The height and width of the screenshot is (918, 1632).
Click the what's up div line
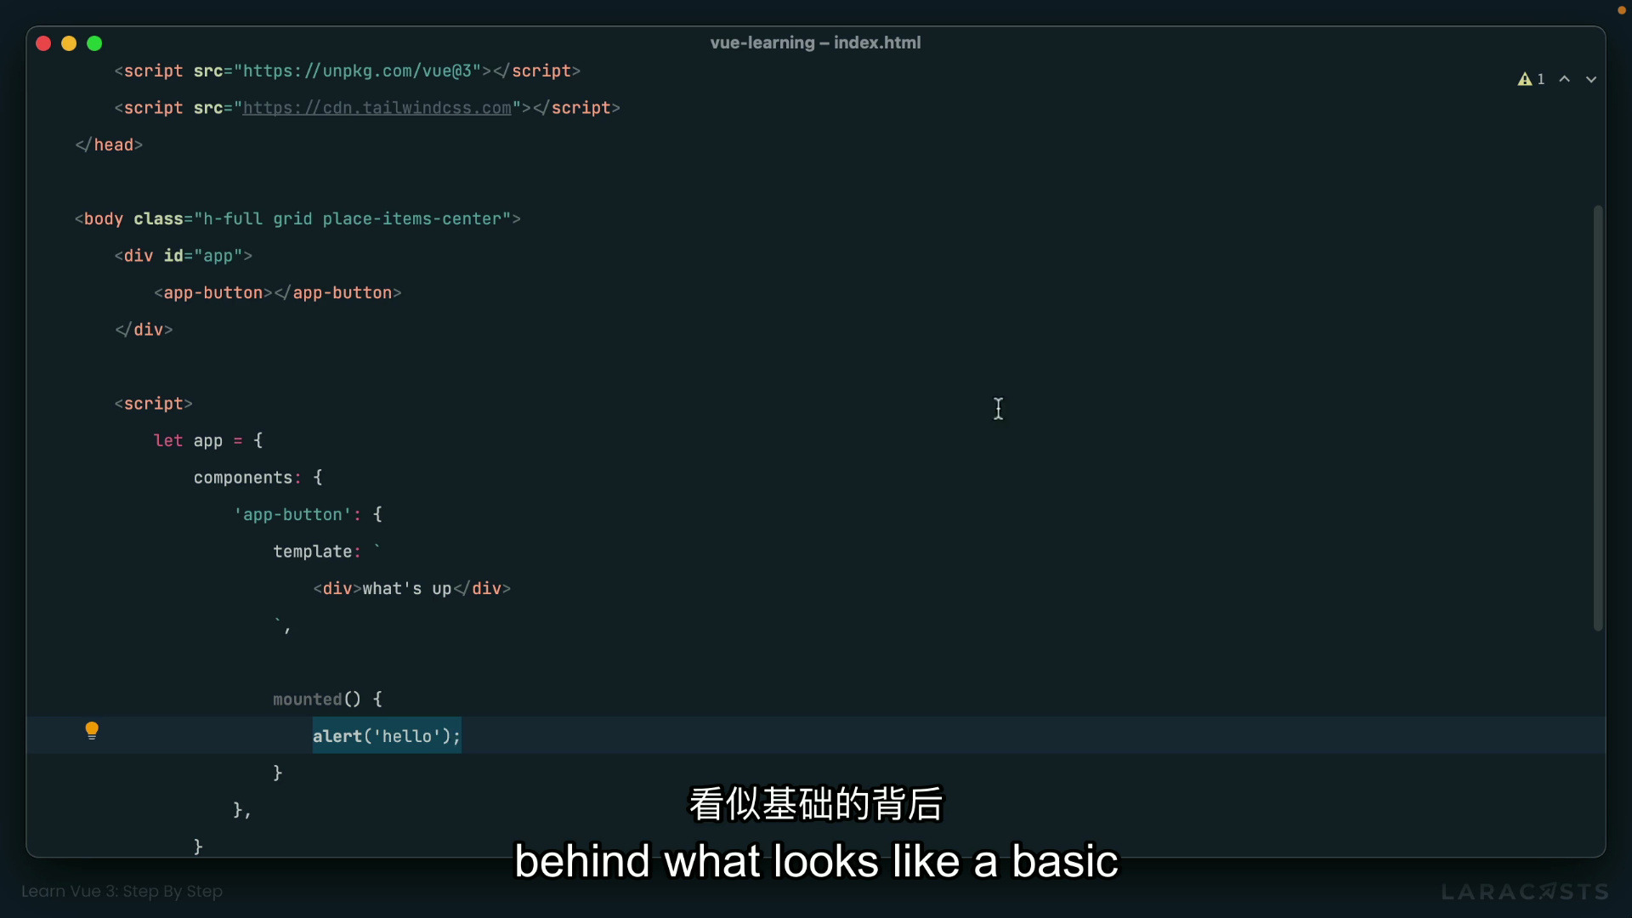(412, 588)
